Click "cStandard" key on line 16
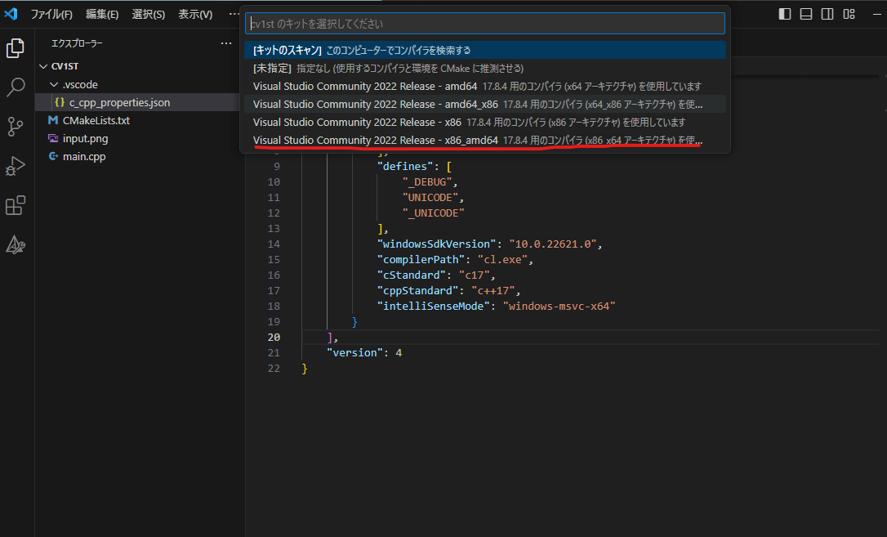Image resolution: width=887 pixels, height=537 pixels. 412,275
